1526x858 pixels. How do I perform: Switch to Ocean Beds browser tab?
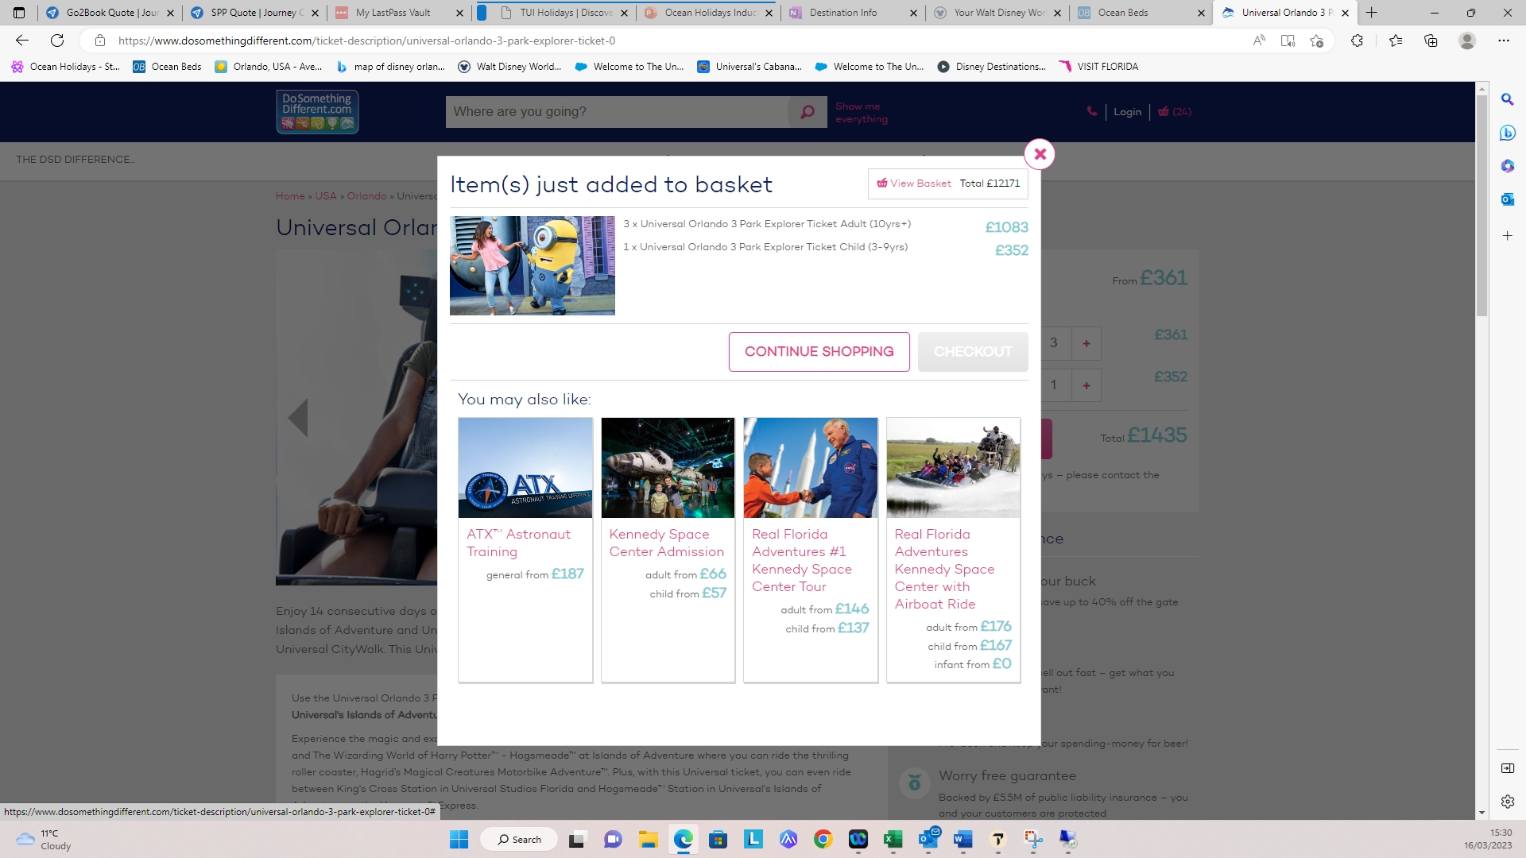(1122, 13)
